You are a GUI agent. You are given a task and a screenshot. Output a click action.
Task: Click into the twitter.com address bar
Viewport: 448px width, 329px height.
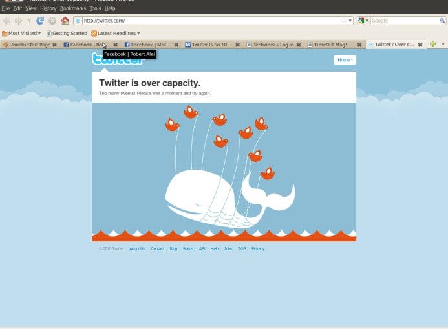[x=211, y=21]
